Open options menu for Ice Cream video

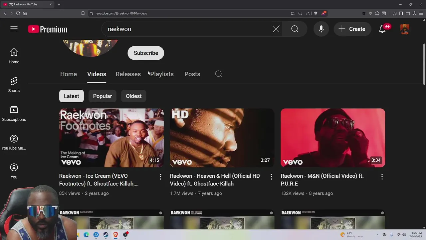click(160, 177)
